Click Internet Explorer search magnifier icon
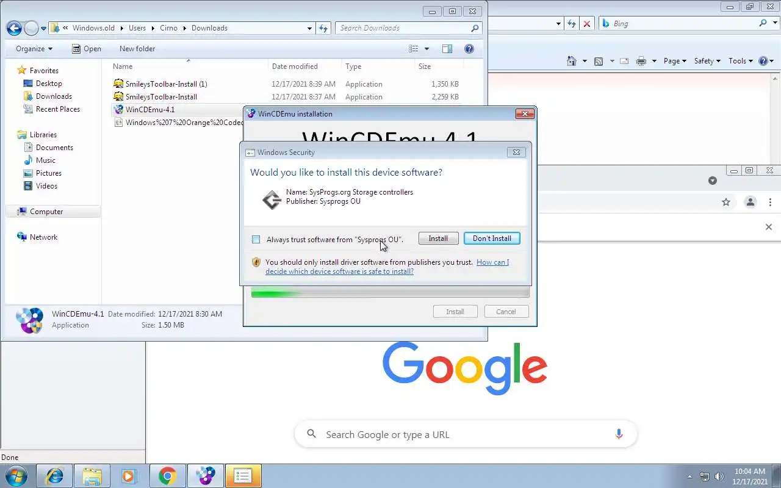 click(x=763, y=24)
